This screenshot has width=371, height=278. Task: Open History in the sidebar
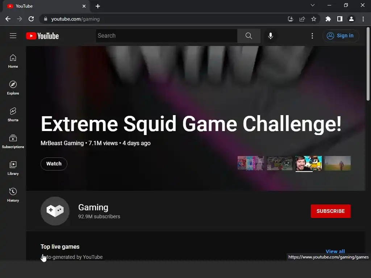13,195
